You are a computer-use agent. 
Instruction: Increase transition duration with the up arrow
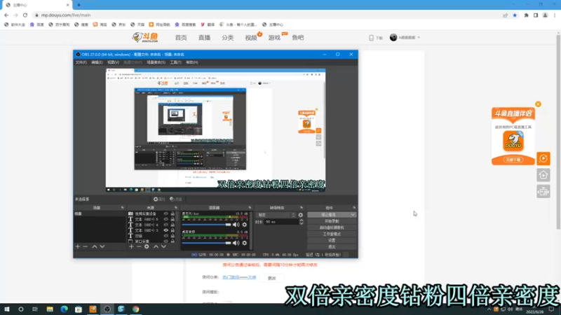[x=302, y=220]
